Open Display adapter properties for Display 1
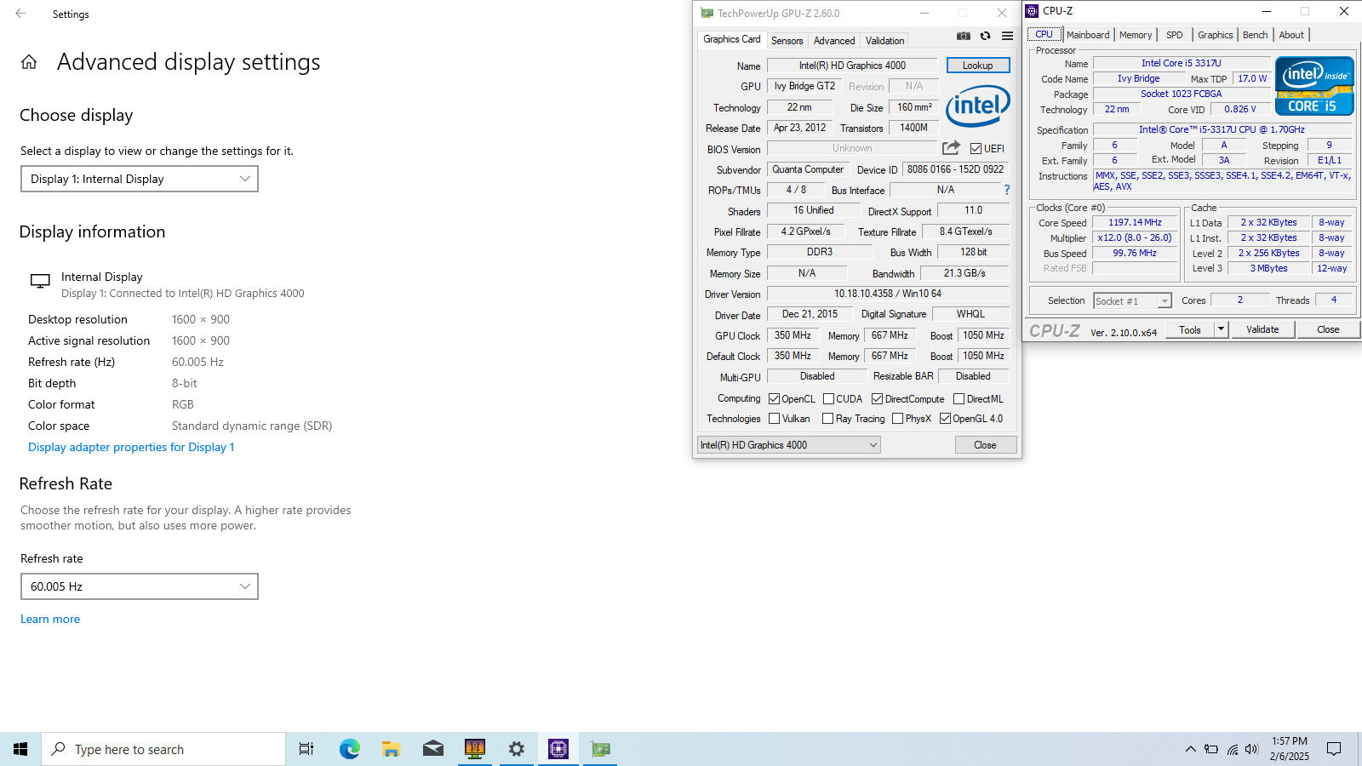This screenshot has width=1362, height=766. click(131, 447)
